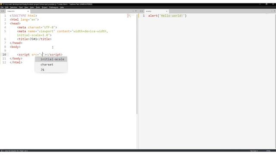Click the closing '</body>' tag
Screen dimensions: 276x155
click(16, 59)
